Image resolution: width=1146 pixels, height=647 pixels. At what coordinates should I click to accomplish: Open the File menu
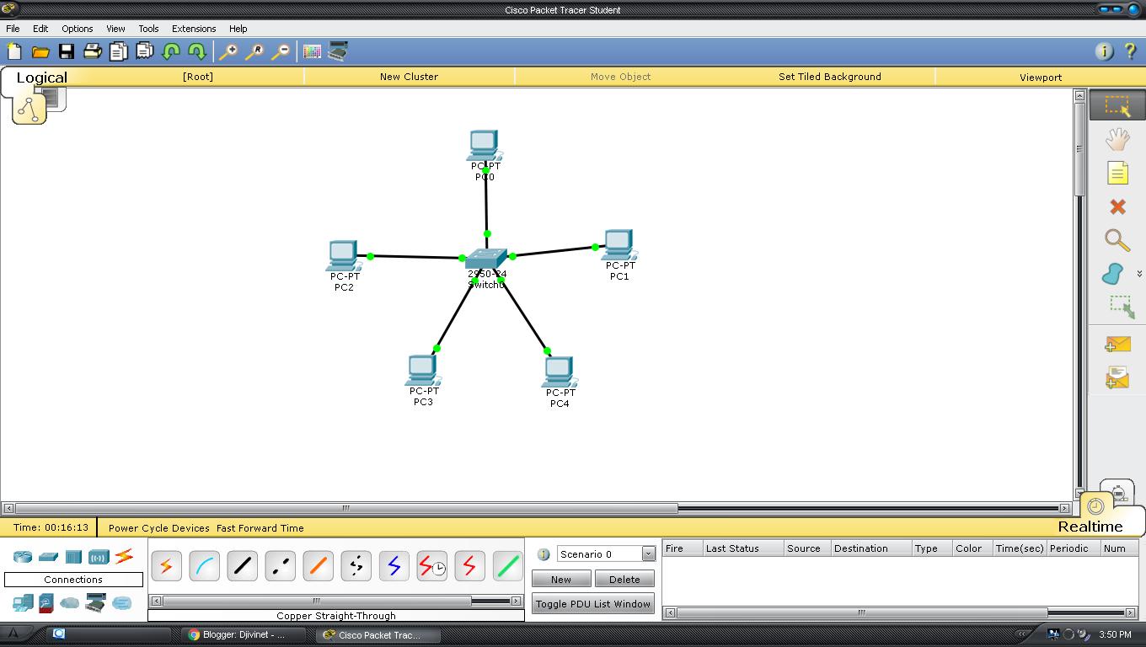(13, 28)
